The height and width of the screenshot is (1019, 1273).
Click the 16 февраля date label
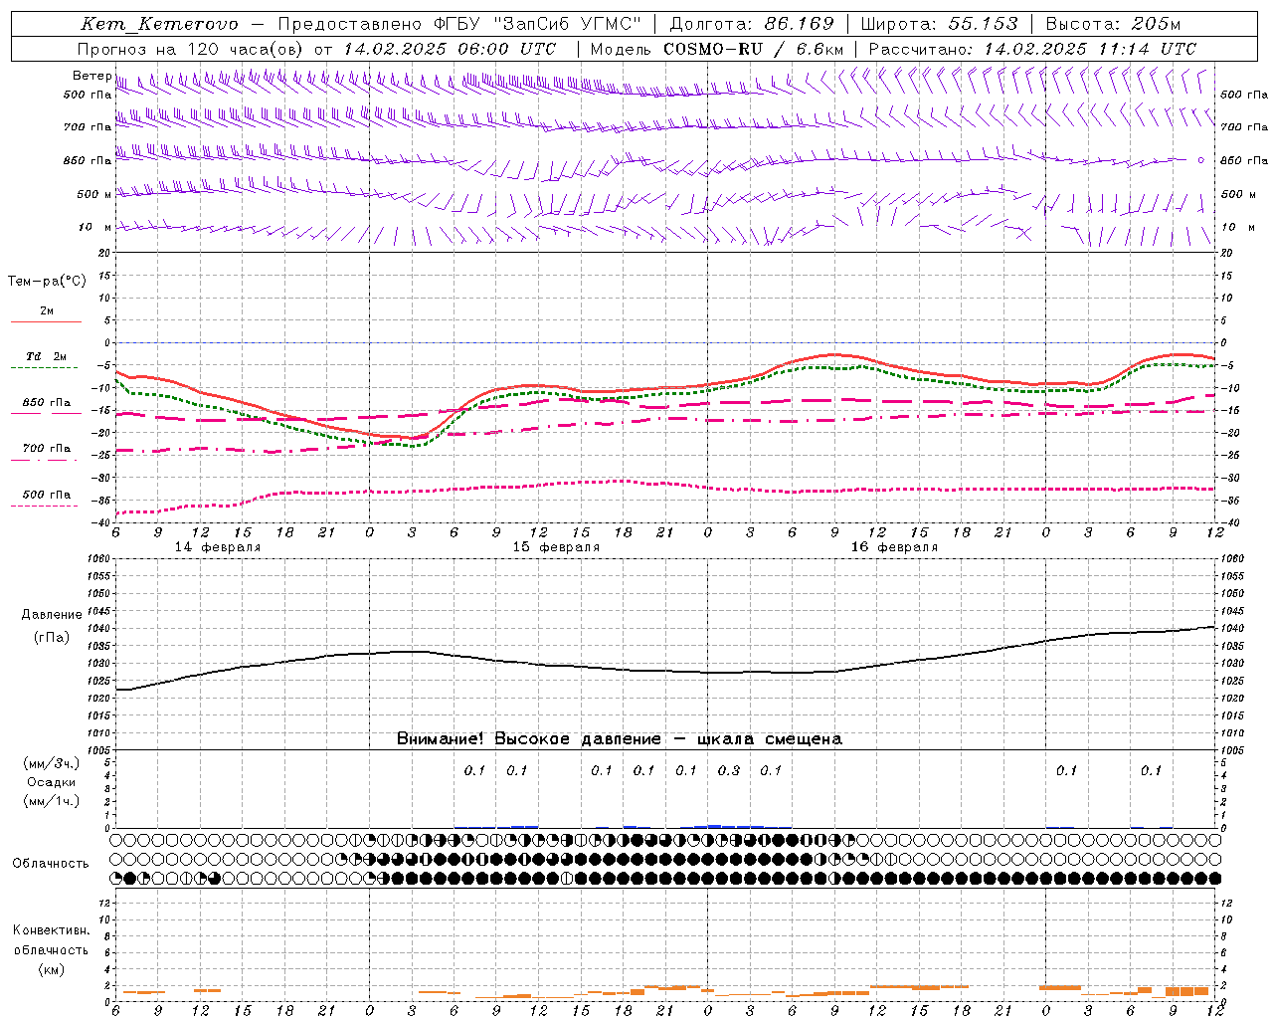coord(894,547)
